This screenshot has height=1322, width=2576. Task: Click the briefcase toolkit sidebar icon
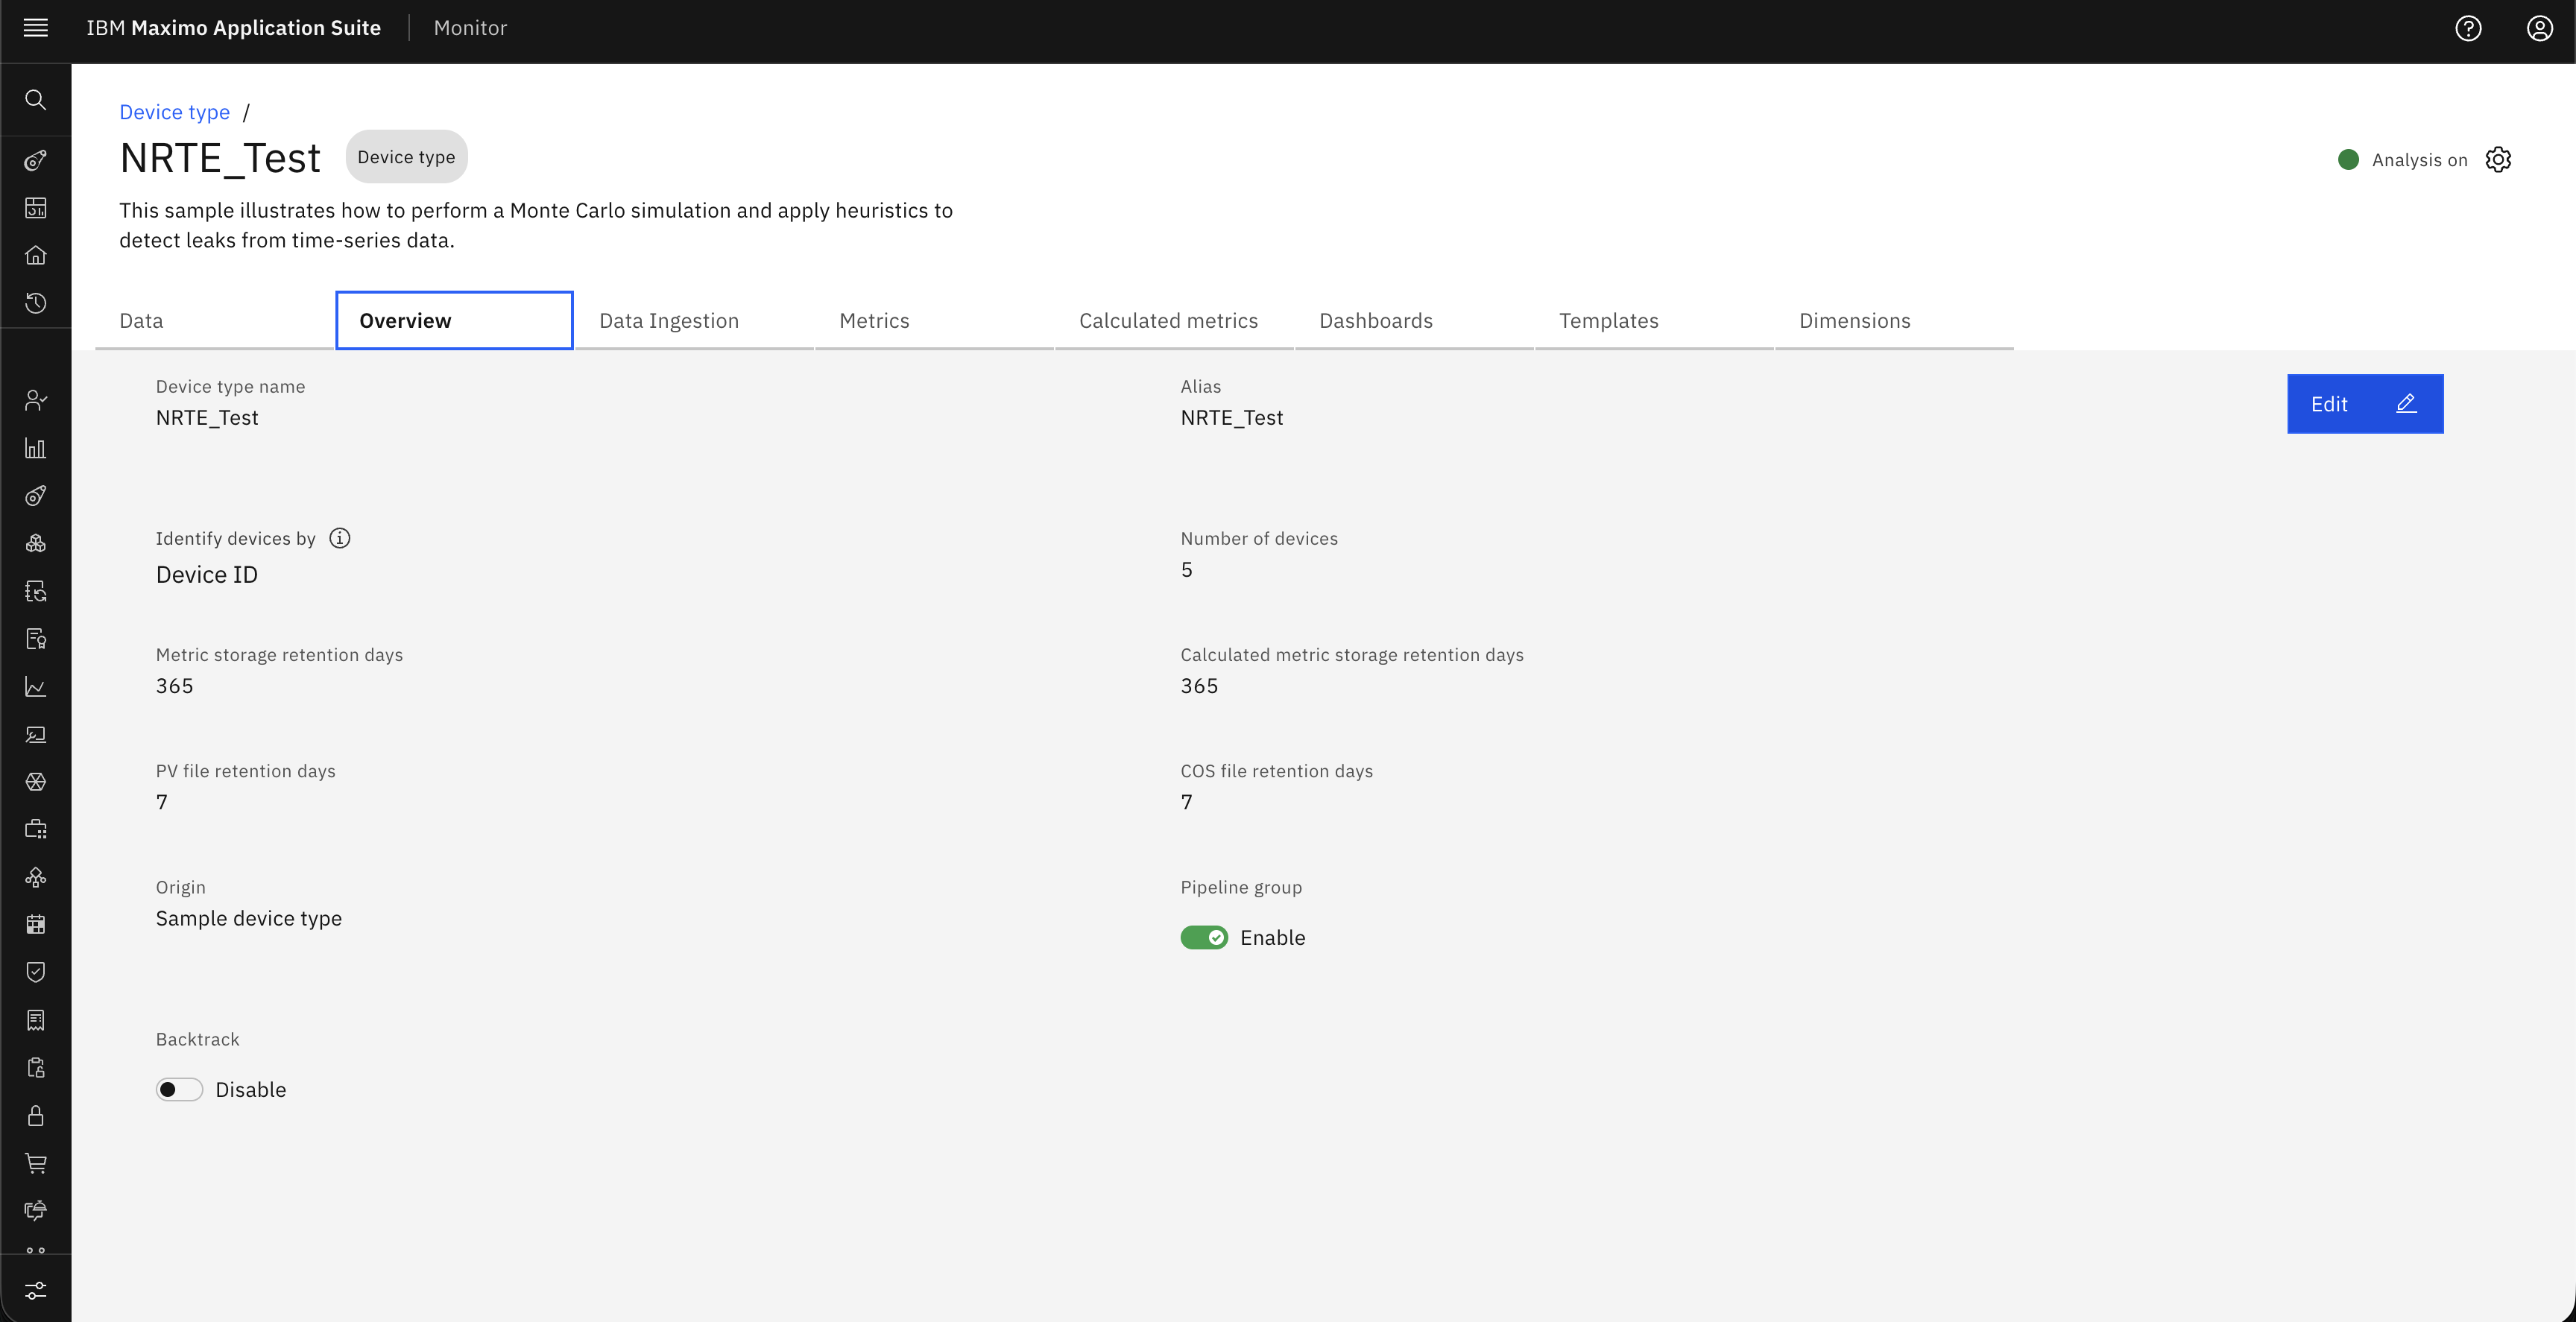(x=35, y=830)
